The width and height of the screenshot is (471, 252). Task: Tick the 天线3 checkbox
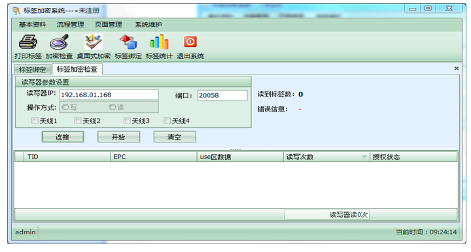tap(127, 121)
